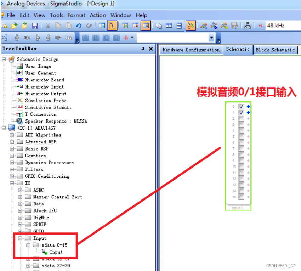Expand the SPDIF folder

tap(20, 225)
